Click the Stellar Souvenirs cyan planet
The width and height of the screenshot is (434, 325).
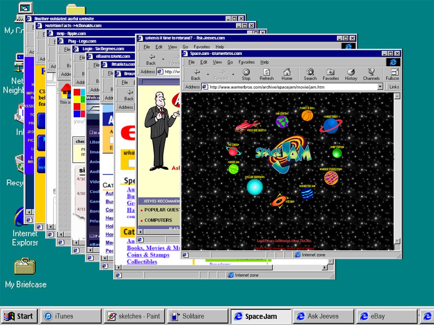click(x=255, y=187)
